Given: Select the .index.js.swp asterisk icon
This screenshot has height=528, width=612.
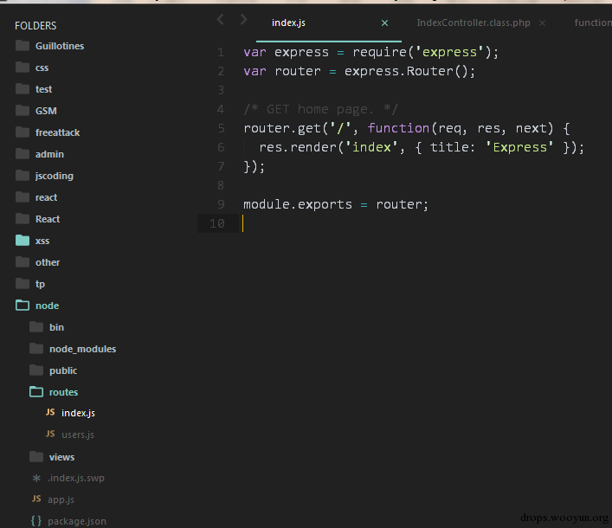Looking at the screenshot, I should tap(36, 478).
